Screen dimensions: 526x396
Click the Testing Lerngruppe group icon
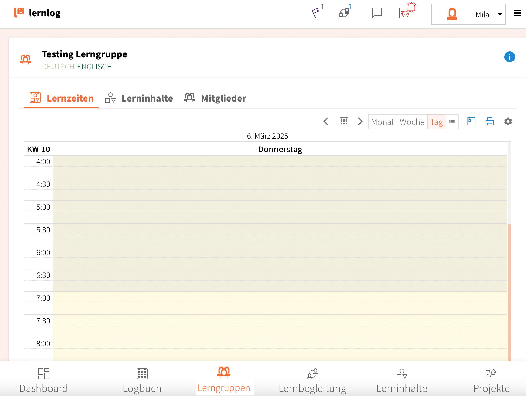pyautogui.click(x=25, y=59)
